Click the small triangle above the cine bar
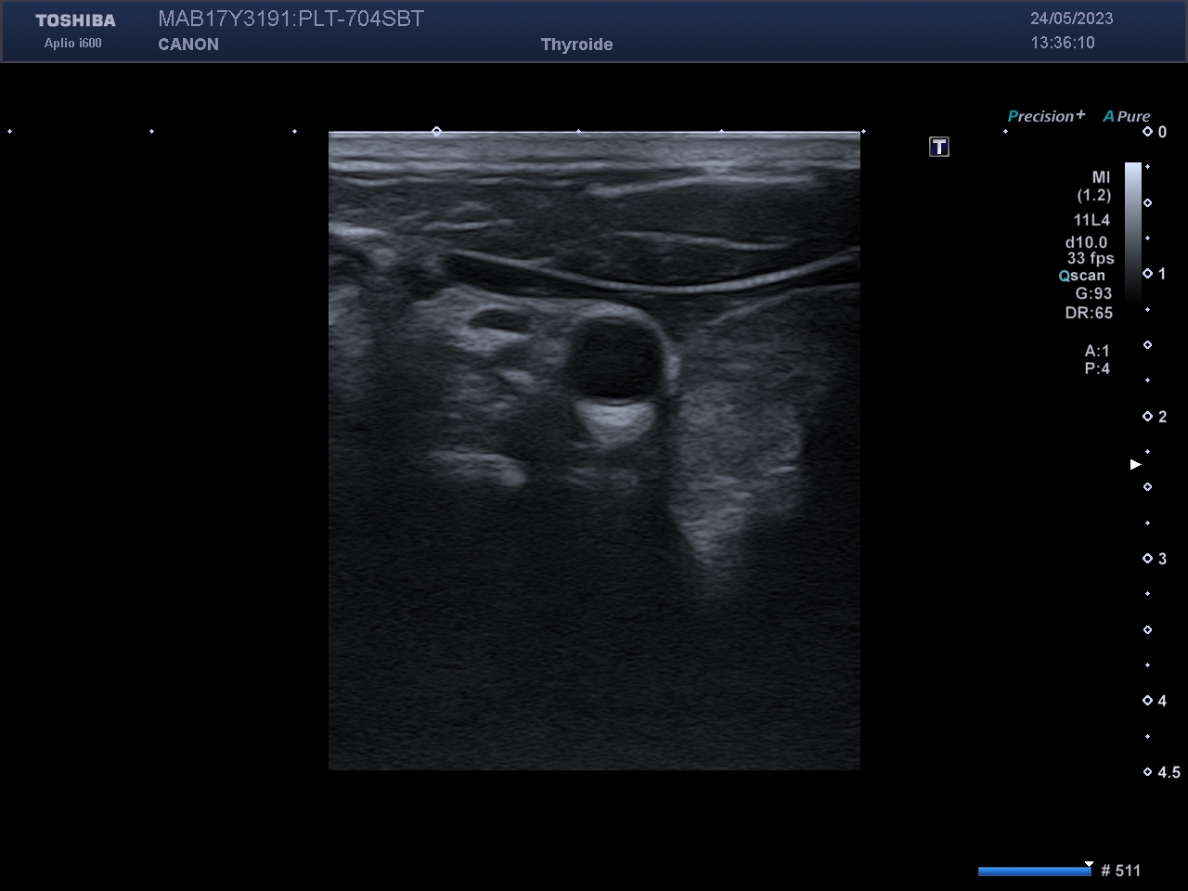Image resolution: width=1188 pixels, height=891 pixels. [1089, 863]
